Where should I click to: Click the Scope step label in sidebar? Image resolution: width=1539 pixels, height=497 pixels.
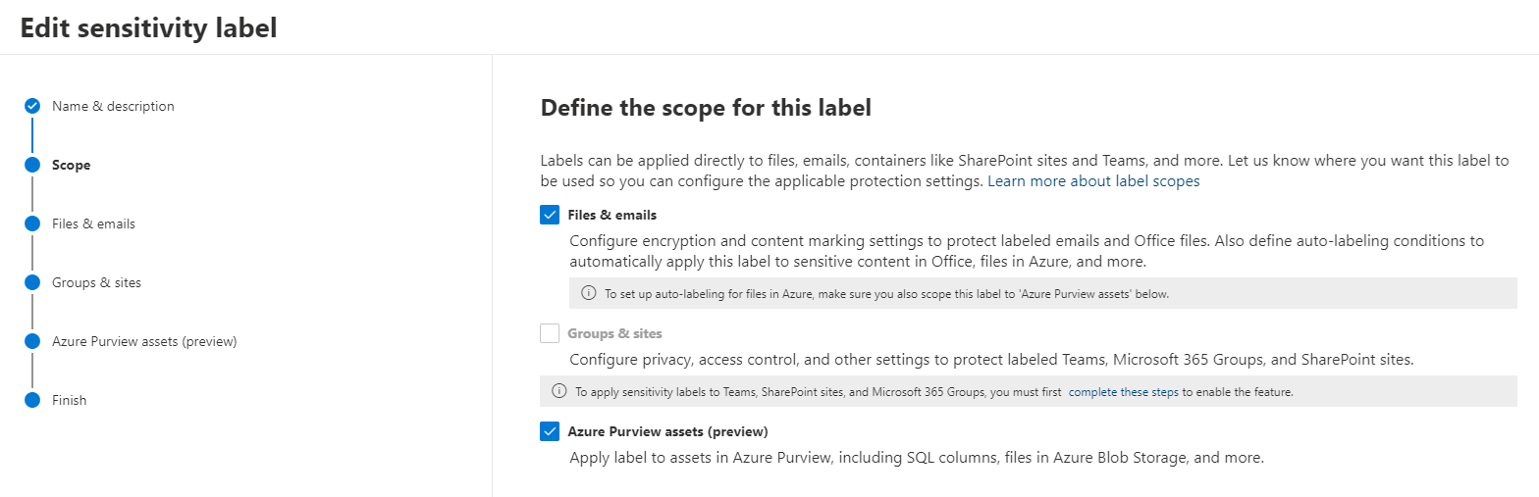(71, 165)
